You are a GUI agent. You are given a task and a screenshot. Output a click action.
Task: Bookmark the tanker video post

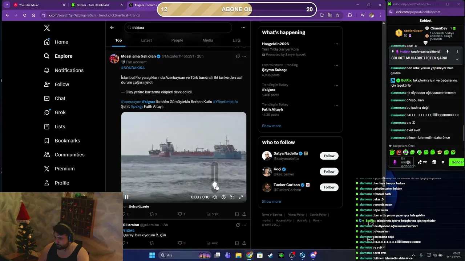[237, 214]
